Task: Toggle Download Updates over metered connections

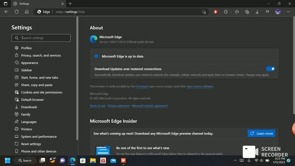Action: (x=271, y=69)
